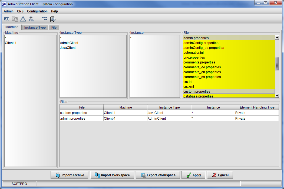Select JavaClient in Instance Type list
Screen dimensions: 284x189
click(68, 48)
